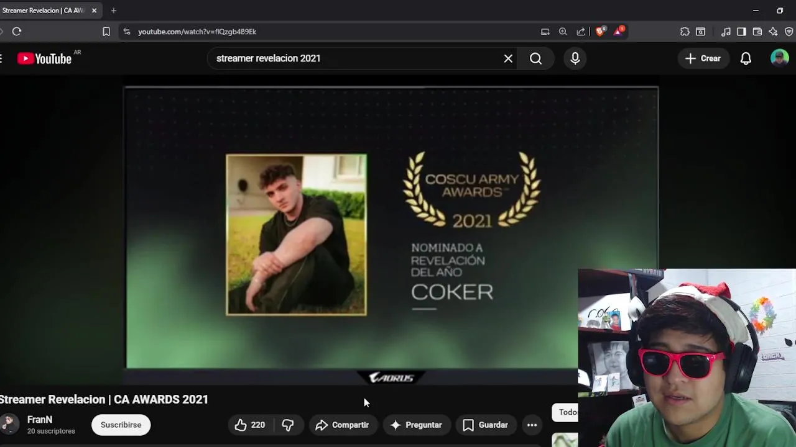
Task: Open the Leo AI sparkle icon
Action: point(773,32)
